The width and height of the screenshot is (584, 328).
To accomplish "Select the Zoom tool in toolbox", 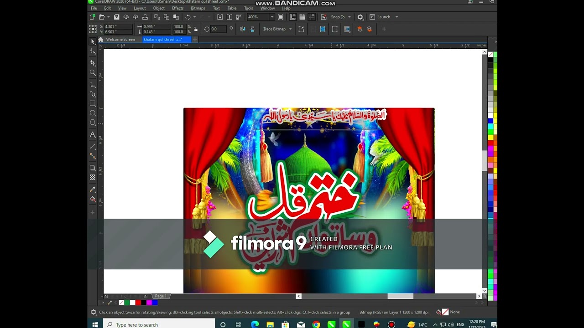I will [x=93, y=72].
